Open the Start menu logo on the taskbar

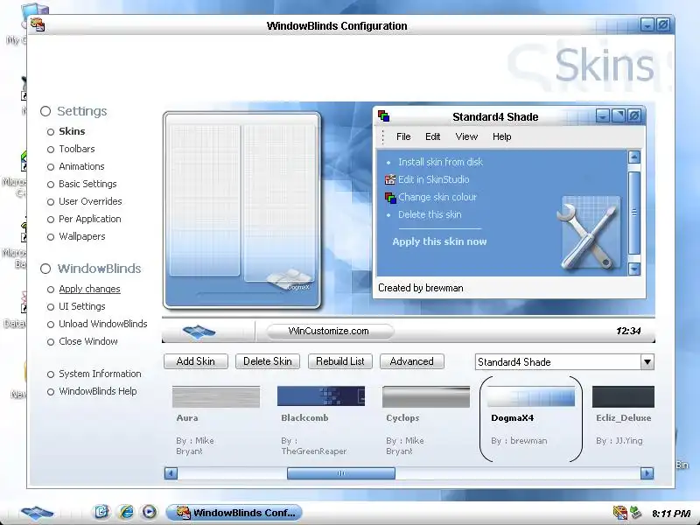pos(37,513)
